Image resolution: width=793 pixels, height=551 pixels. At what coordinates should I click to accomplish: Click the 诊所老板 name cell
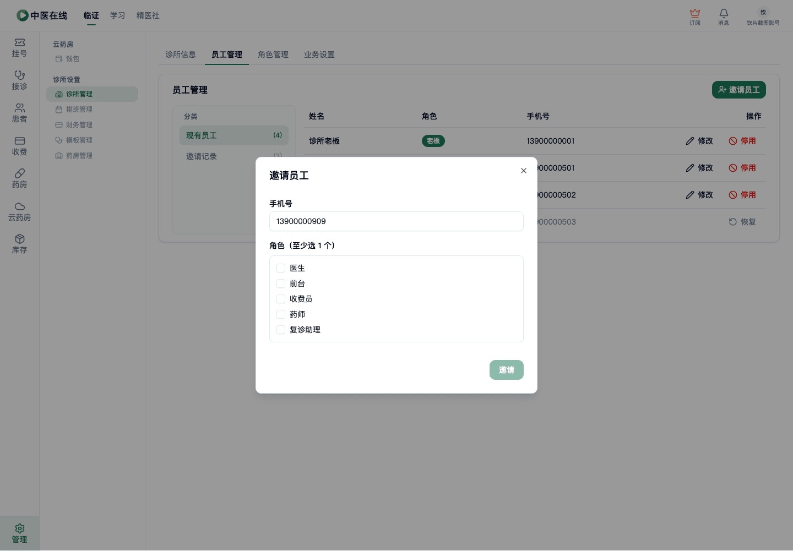[x=324, y=141]
